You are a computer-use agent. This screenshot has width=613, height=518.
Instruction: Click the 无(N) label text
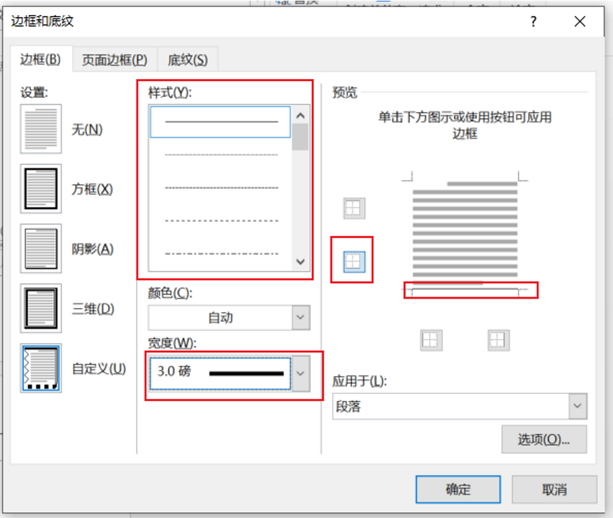[x=87, y=129]
